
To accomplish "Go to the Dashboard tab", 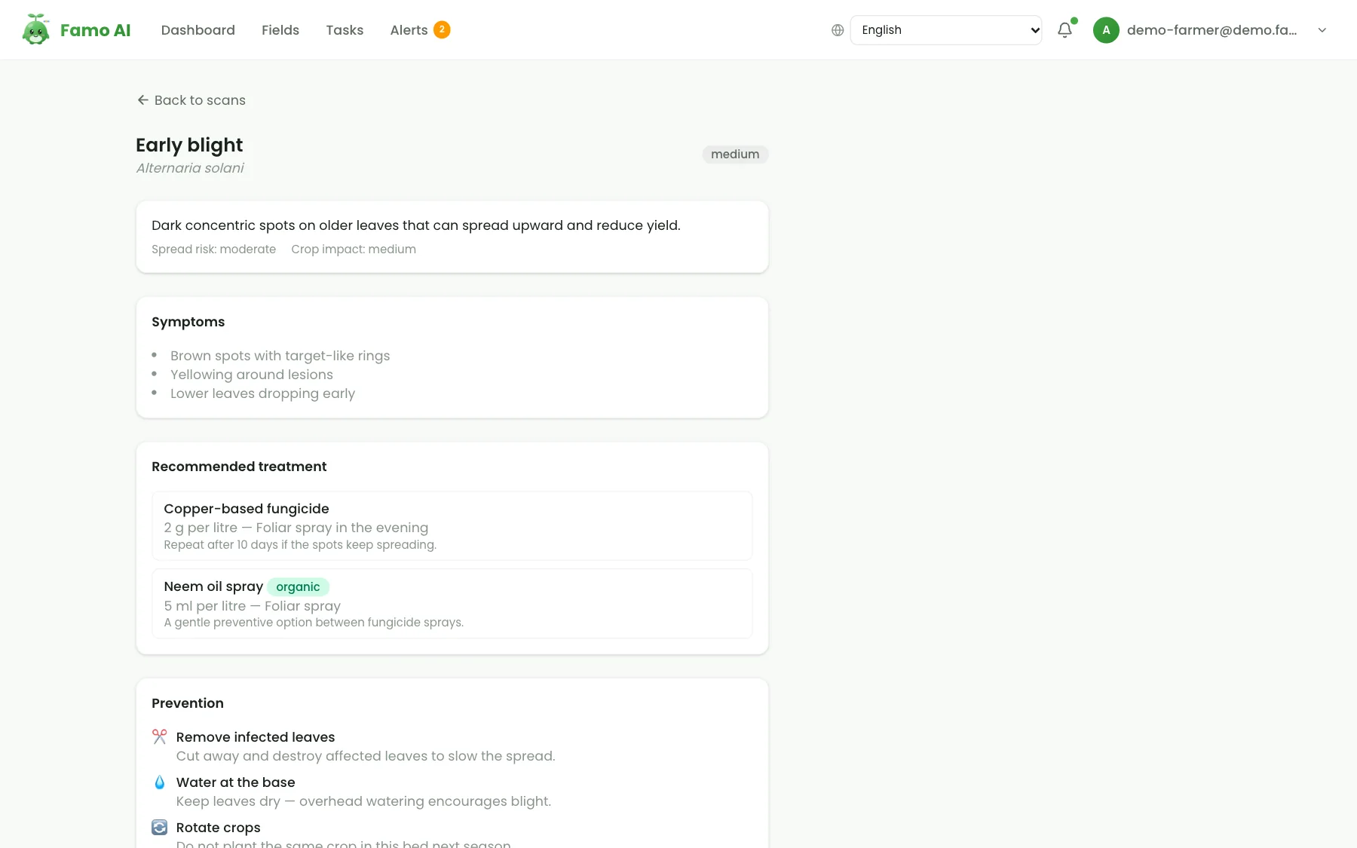I will point(198,30).
